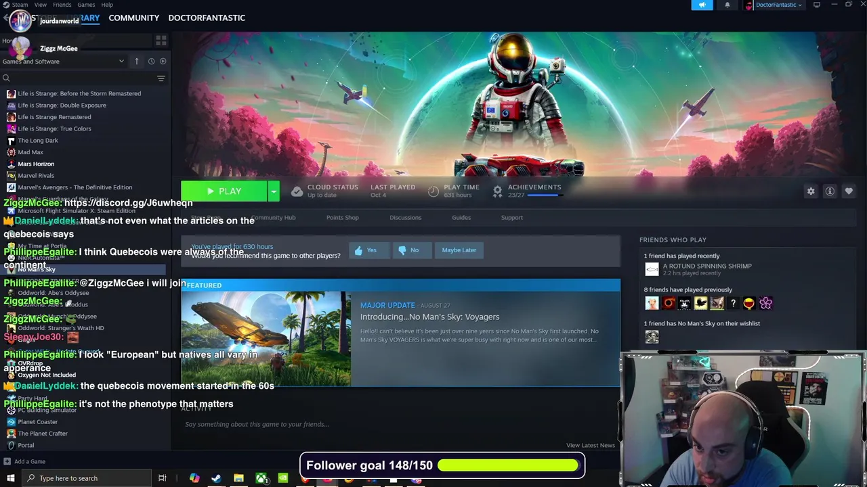Click Windows taskbar search box
Image resolution: width=867 pixels, height=487 pixels.
tap(86, 478)
